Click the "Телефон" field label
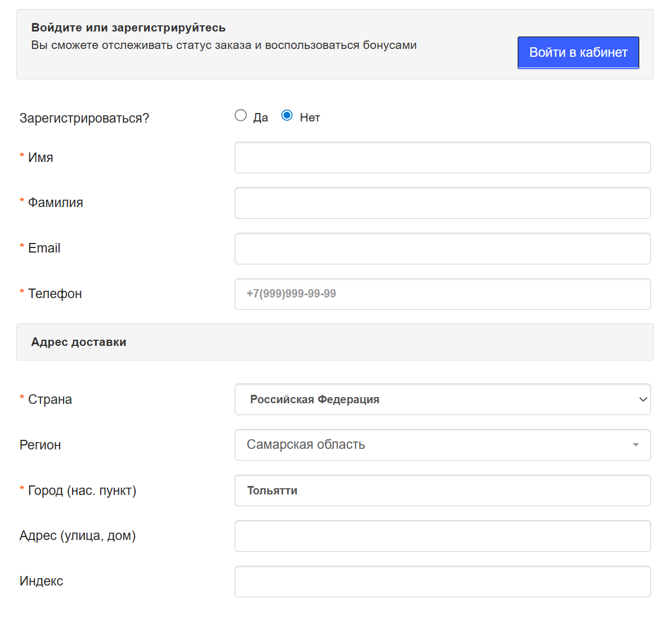The height and width of the screenshot is (617, 664). 55,294
